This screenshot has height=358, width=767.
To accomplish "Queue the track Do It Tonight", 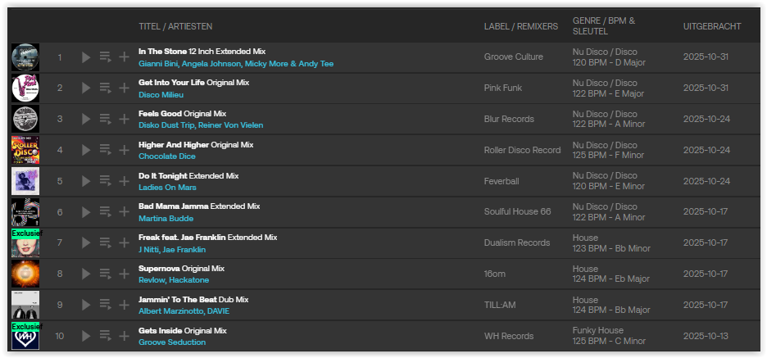I will tap(105, 181).
